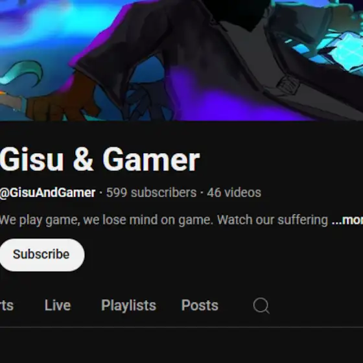This screenshot has height=363, width=363.
Task: Select the partially visible Shorts tab
Action: point(6,305)
